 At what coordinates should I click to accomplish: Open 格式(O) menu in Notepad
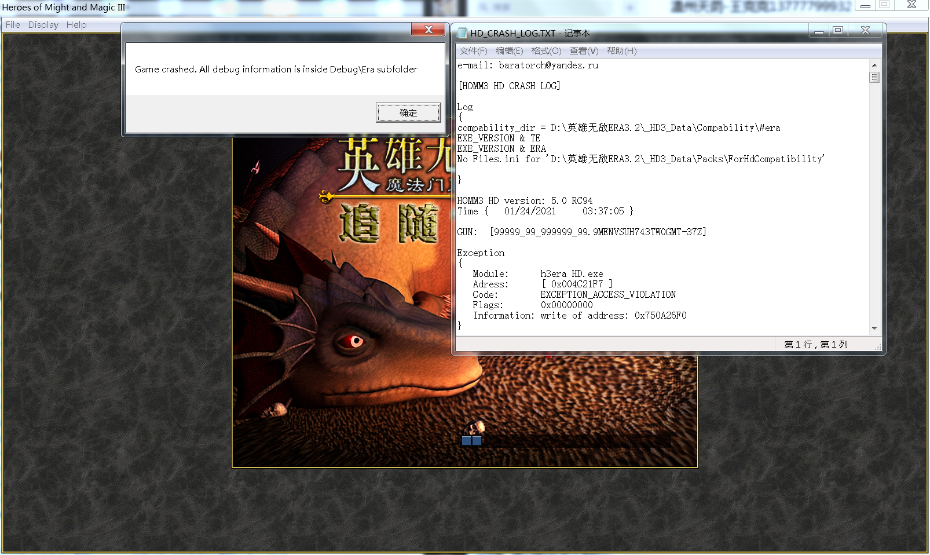coord(546,51)
